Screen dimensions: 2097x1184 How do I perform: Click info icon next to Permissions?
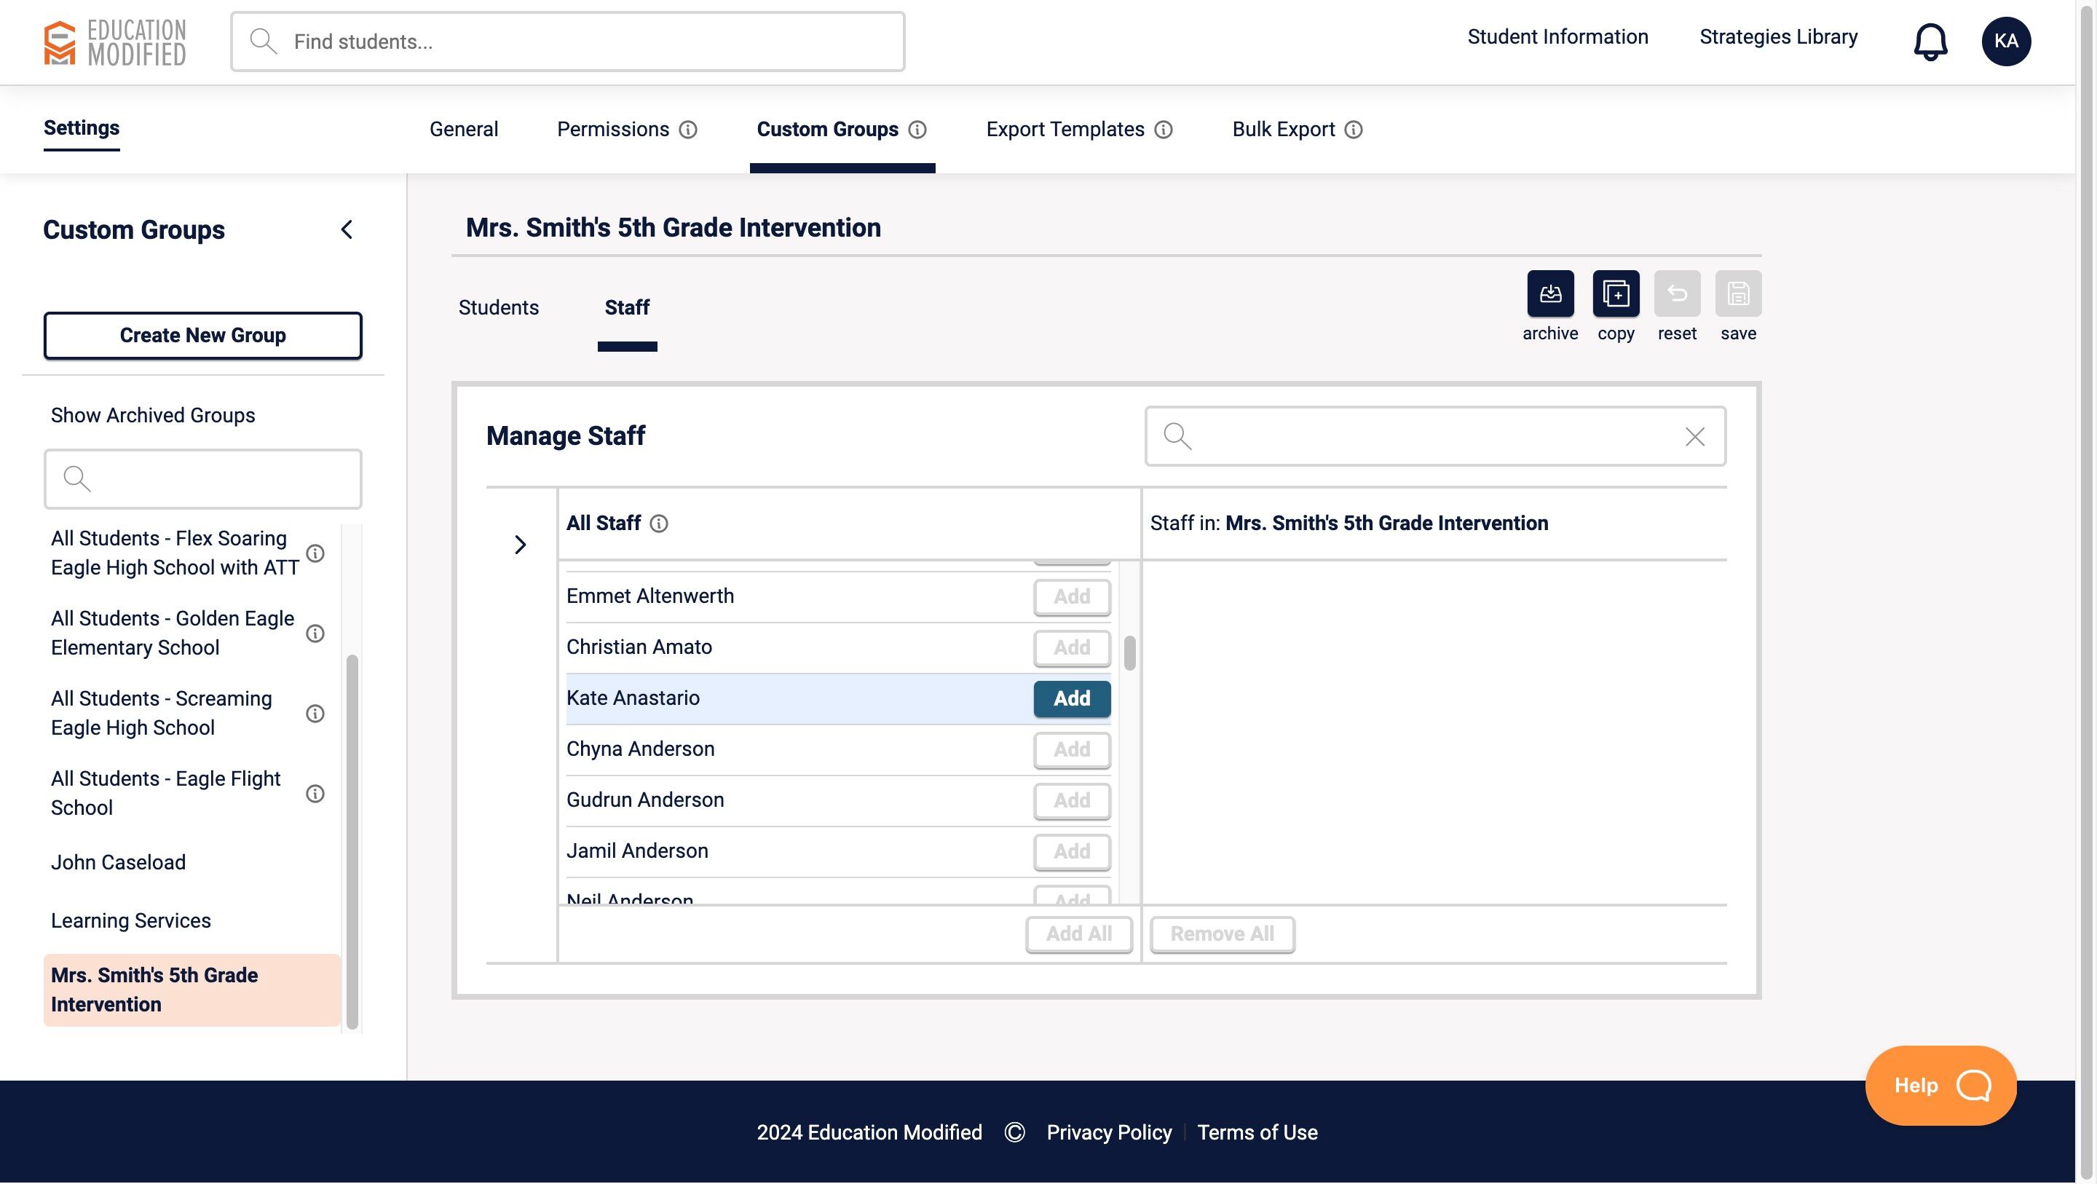[688, 130]
